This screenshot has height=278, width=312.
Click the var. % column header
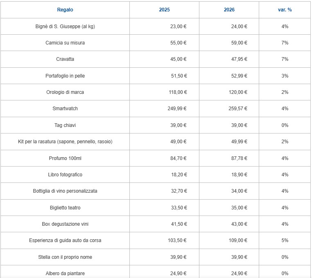pyautogui.click(x=282, y=10)
